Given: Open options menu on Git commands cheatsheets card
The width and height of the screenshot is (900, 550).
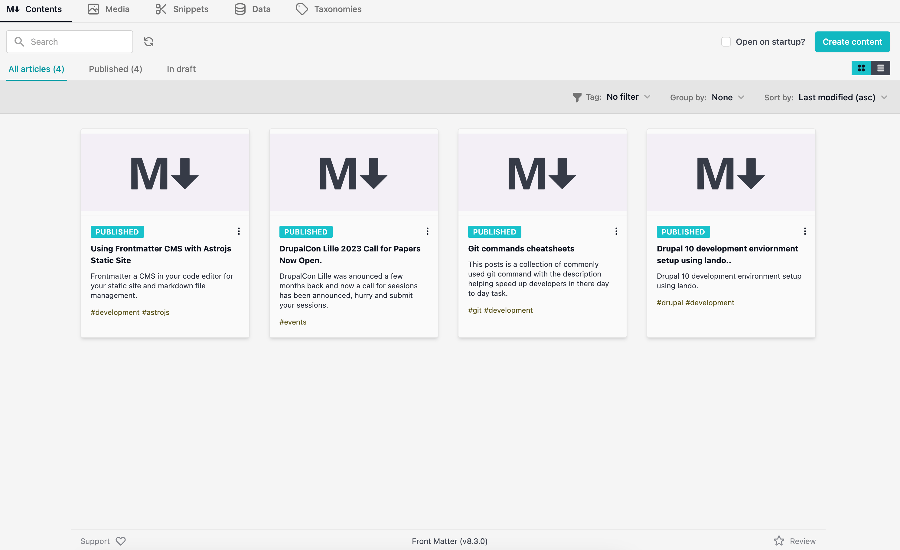Looking at the screenshot, I should 616,231.
